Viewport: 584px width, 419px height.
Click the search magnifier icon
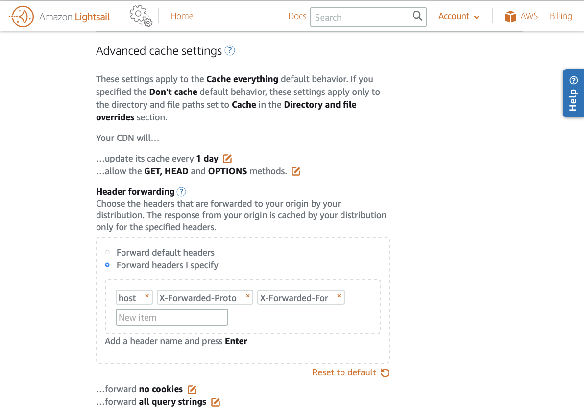[417, 16]
